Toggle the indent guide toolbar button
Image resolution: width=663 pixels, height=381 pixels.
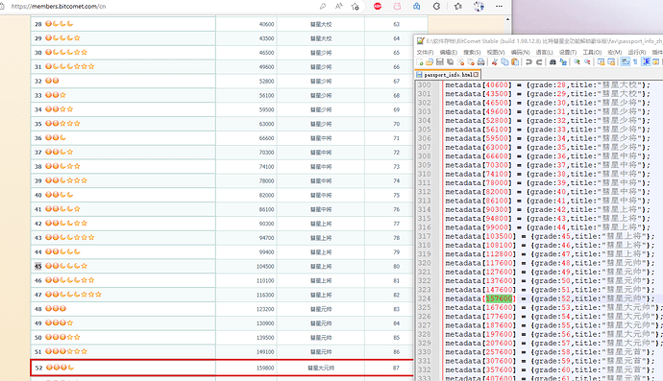click(646, 62)
